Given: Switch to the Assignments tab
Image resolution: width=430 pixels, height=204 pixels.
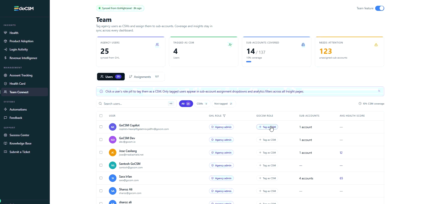Looking at the screenshot, I should click(144, 77).
